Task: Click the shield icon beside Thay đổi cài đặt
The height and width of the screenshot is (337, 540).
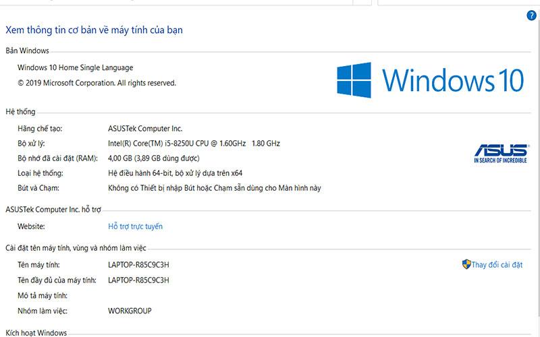Action: point(466,264)
